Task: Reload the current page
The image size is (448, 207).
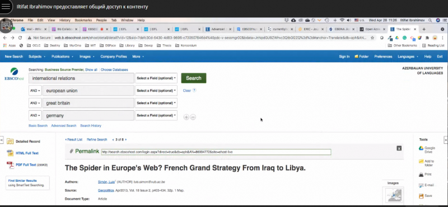Action: coord(20,37)
